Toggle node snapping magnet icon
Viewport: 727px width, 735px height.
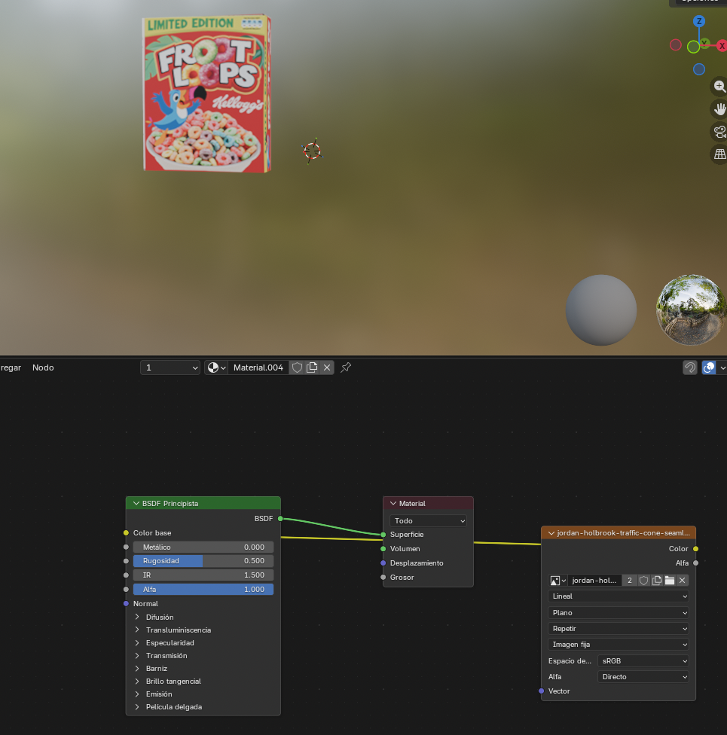689,367
